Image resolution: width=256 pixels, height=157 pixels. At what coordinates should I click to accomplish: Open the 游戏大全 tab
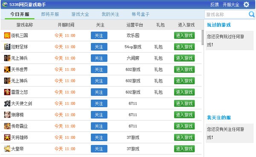tap(80, 14)
